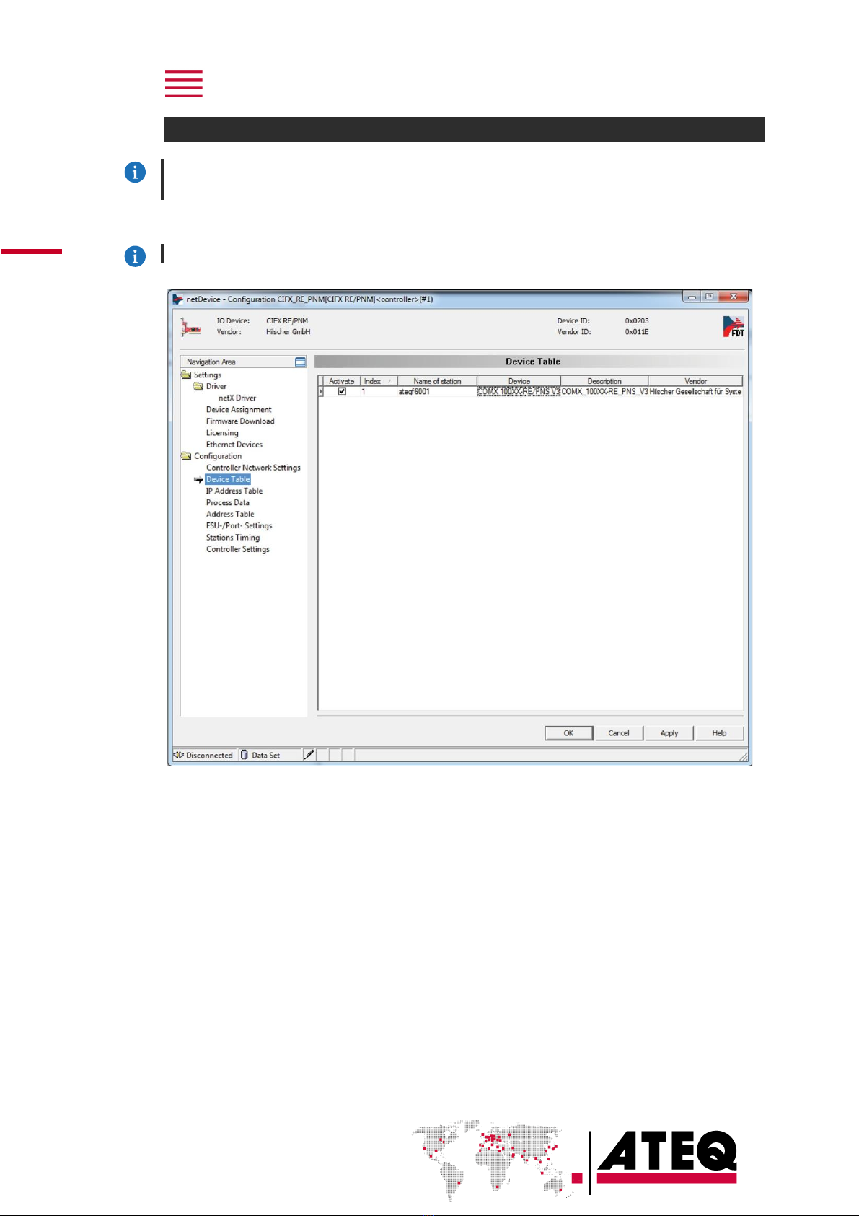The image size is (859, 1216).
Task: Click the Disconnected status icon
Action: [x=179, y=755]
